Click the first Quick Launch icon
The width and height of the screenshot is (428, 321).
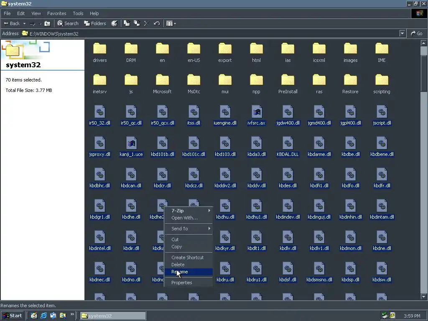click(34, 316)
